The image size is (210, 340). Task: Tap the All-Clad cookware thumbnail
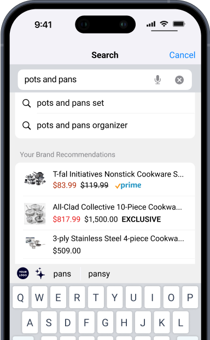pos(35,213)
